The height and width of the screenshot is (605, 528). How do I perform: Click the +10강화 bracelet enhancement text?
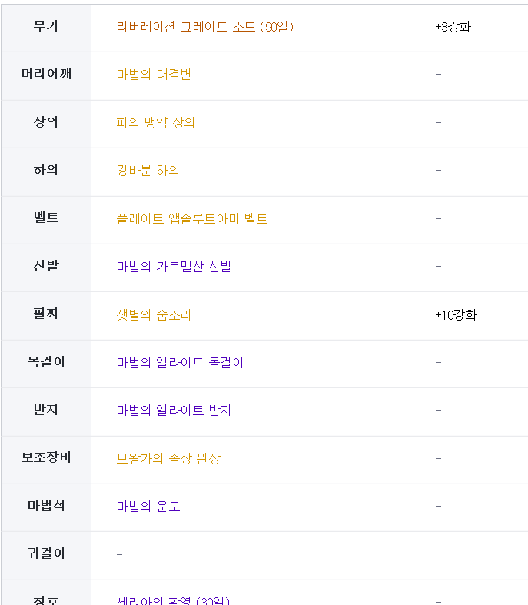coord(456,315)
